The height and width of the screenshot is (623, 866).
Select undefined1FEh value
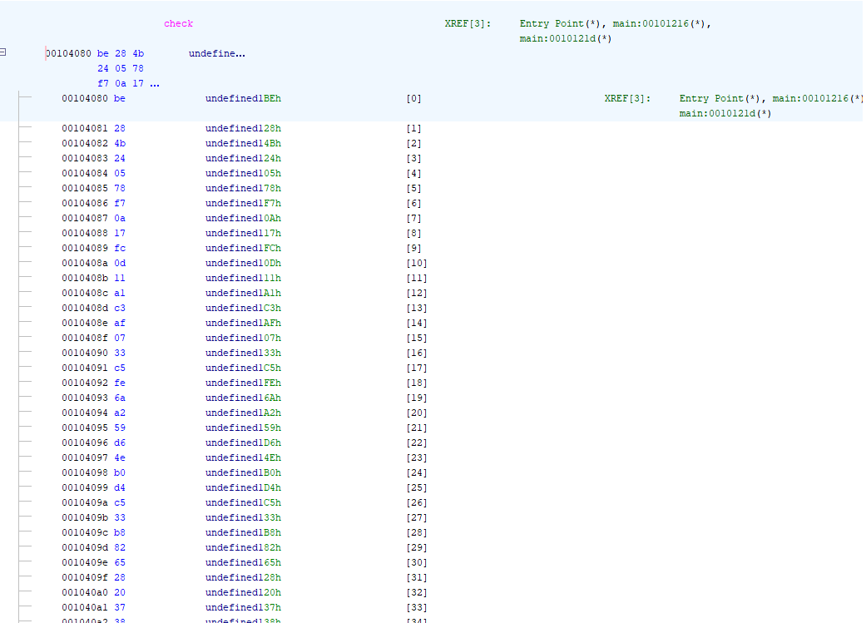[x=243, y=382]
